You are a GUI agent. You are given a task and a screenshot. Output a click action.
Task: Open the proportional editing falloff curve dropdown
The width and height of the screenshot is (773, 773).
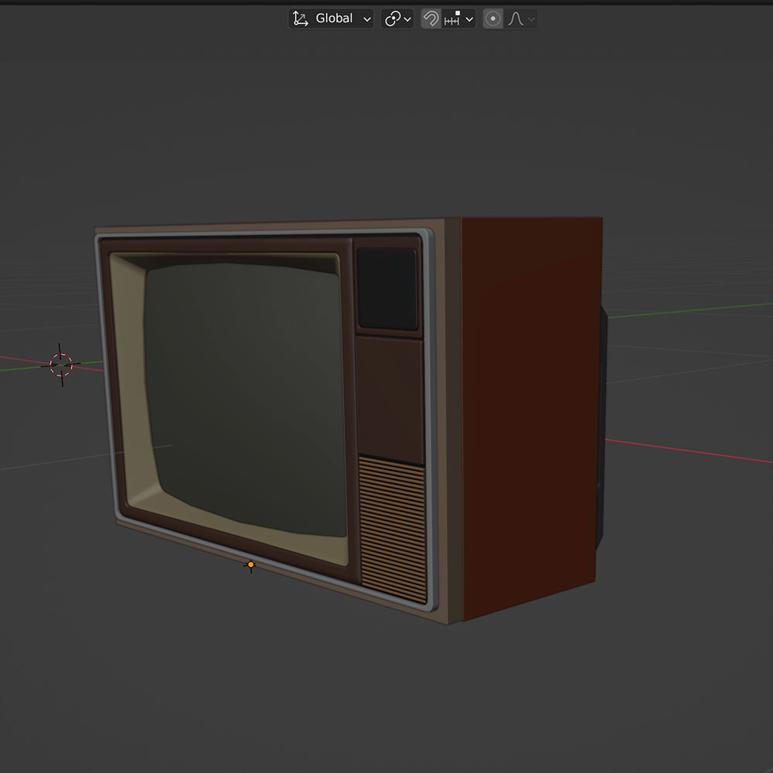520,19
